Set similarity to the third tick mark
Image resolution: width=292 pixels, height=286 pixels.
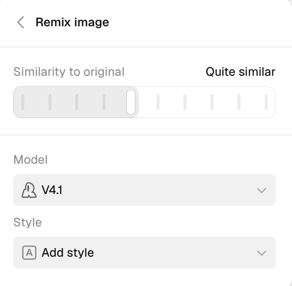tap(77, 102)
